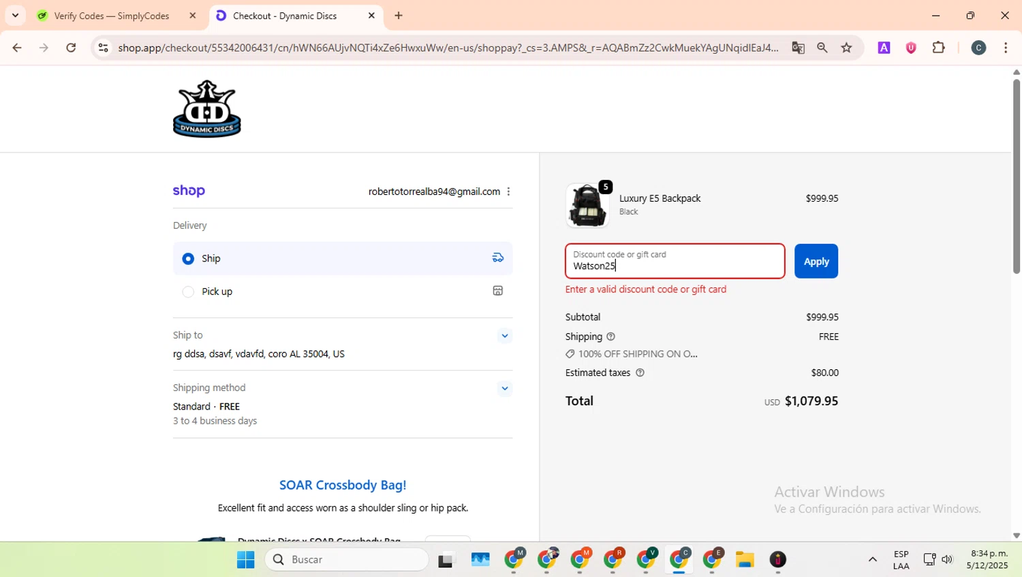Image resolution: width=1022 pixels, height=577 pixels.
Task: Click the estimated taxes info icon
Action: [x=640, y=373]
